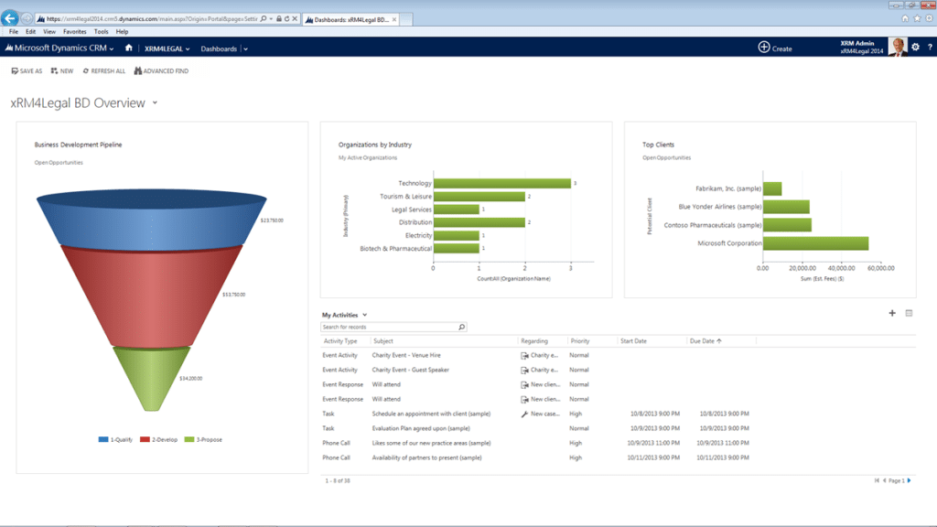The height and width of the screenshot is (527, 937).
Task: Open Charity Event - Venue Hire activity
Action: point(406,356)
